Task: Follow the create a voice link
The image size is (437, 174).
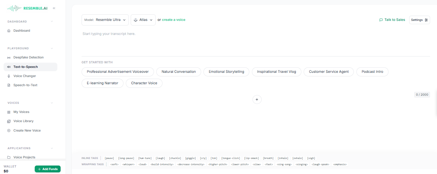Action: [174, 20]
